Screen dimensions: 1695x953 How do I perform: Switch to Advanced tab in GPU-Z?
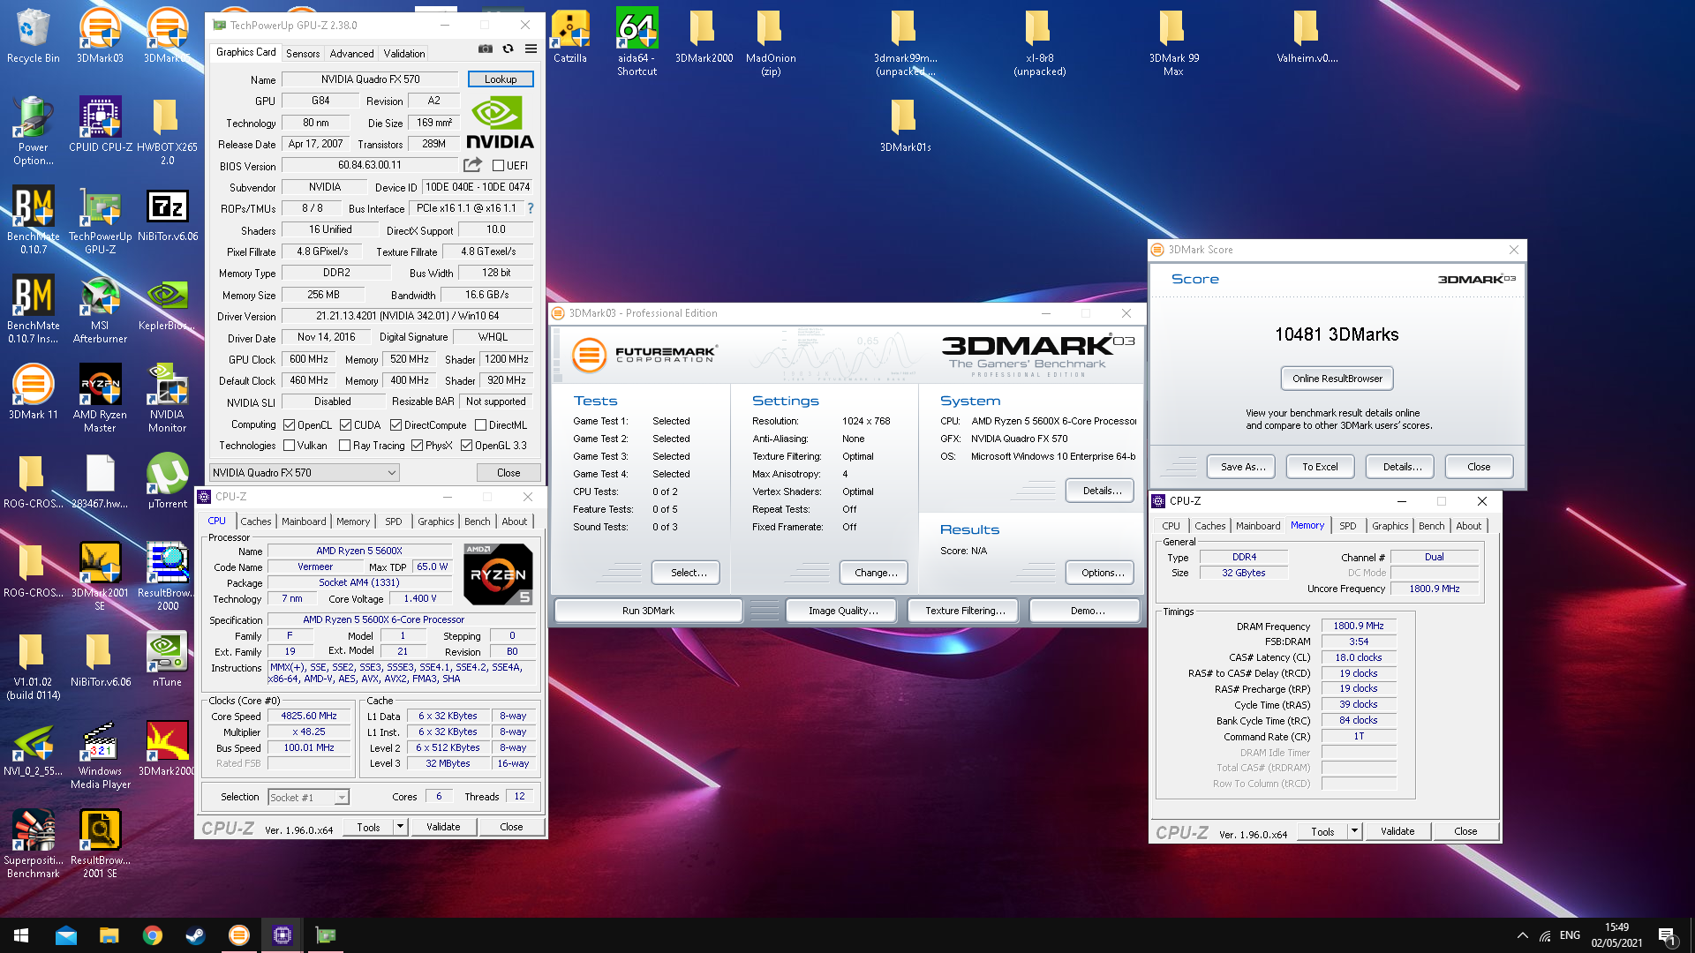351,54
